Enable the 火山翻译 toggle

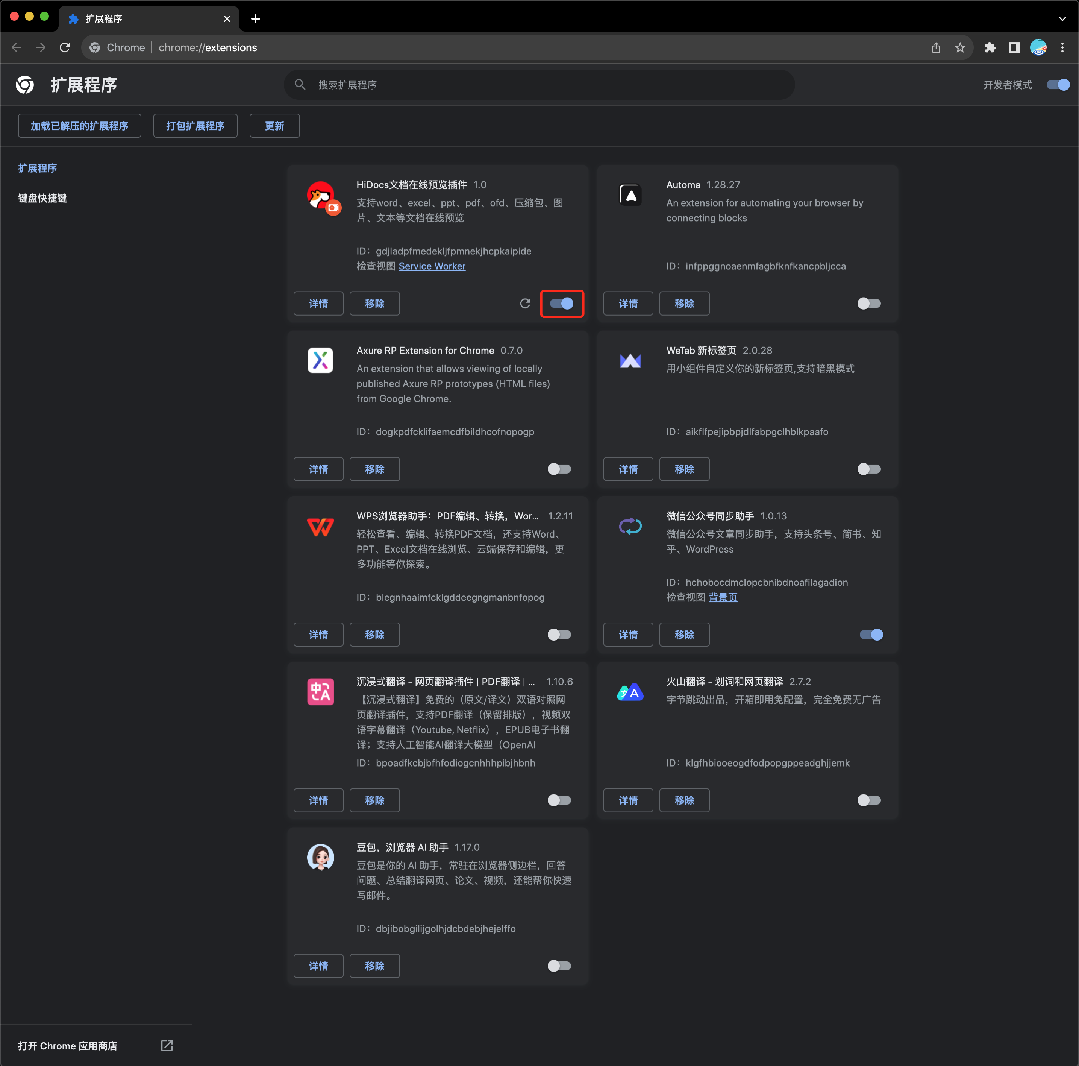click(x=869, y=800)
